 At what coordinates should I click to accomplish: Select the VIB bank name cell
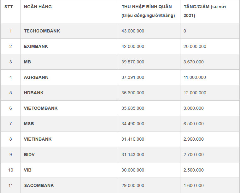tap(28, 170)
